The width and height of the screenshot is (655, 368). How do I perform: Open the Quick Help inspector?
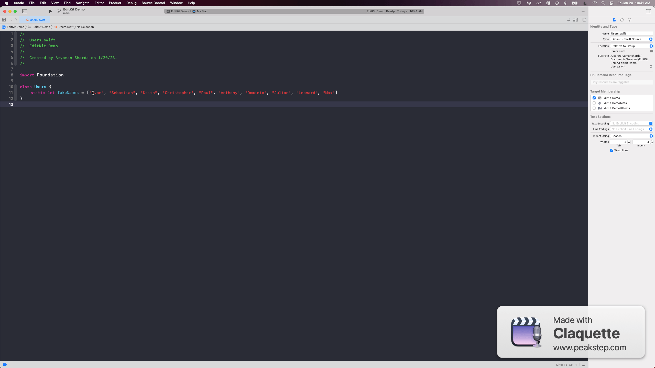coord(630,20)
